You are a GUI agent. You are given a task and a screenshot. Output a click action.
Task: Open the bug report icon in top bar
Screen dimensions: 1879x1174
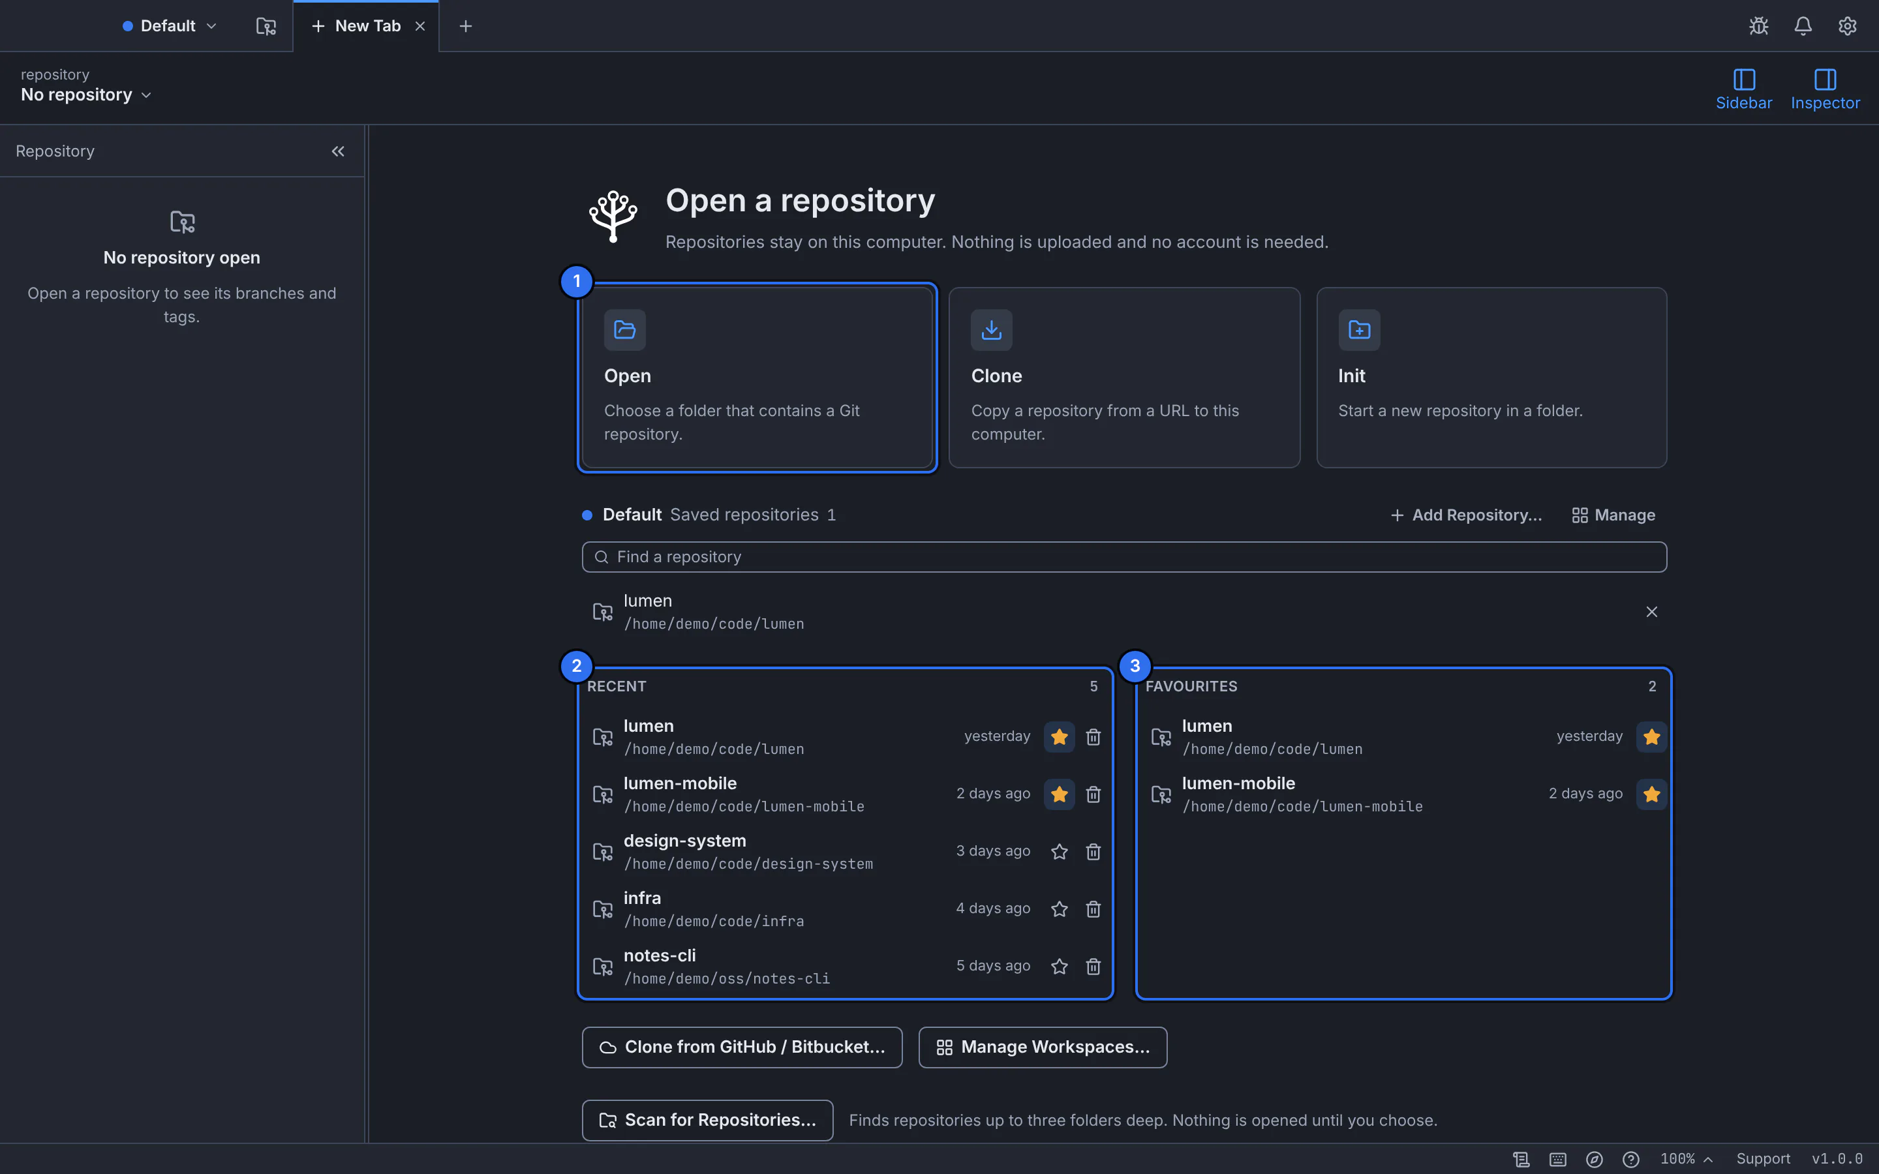click(x=1759, y=25)
